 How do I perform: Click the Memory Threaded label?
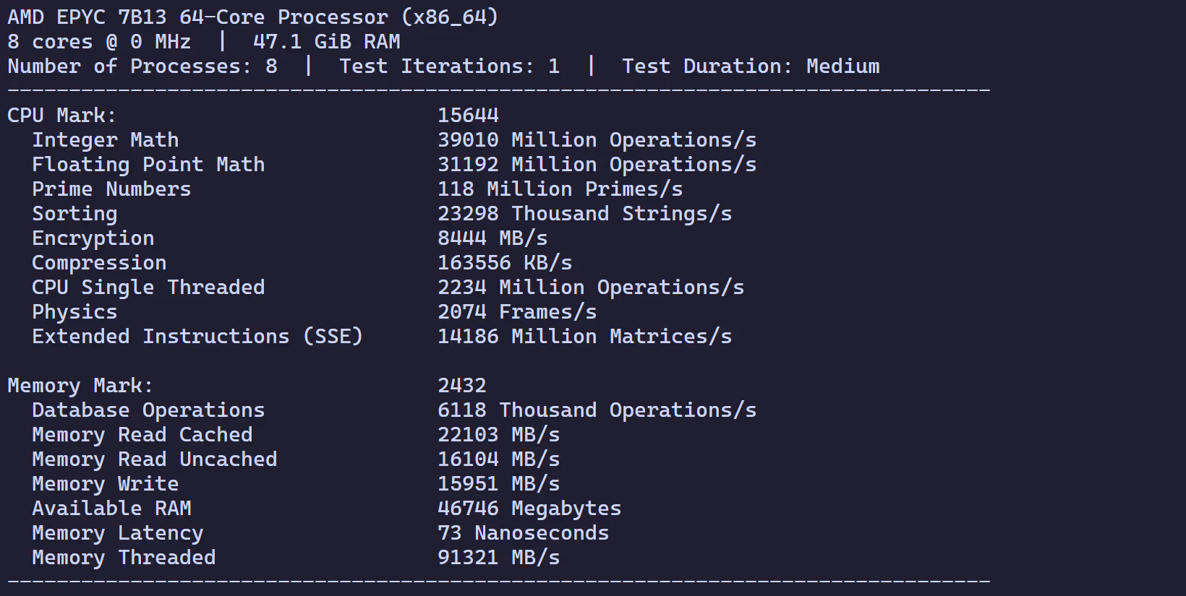(124, 558)
